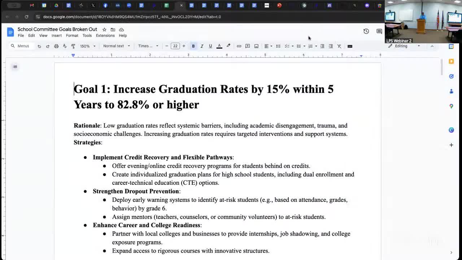Toggle bold formatting
This screenshot has height=260, width=462.
point(193,46)
